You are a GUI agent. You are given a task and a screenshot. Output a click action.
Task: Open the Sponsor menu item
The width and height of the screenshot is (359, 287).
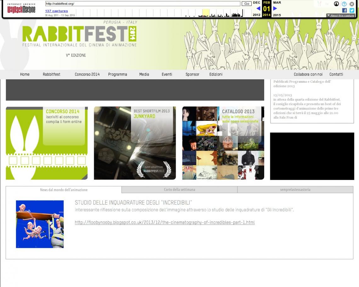click(192, 74)
